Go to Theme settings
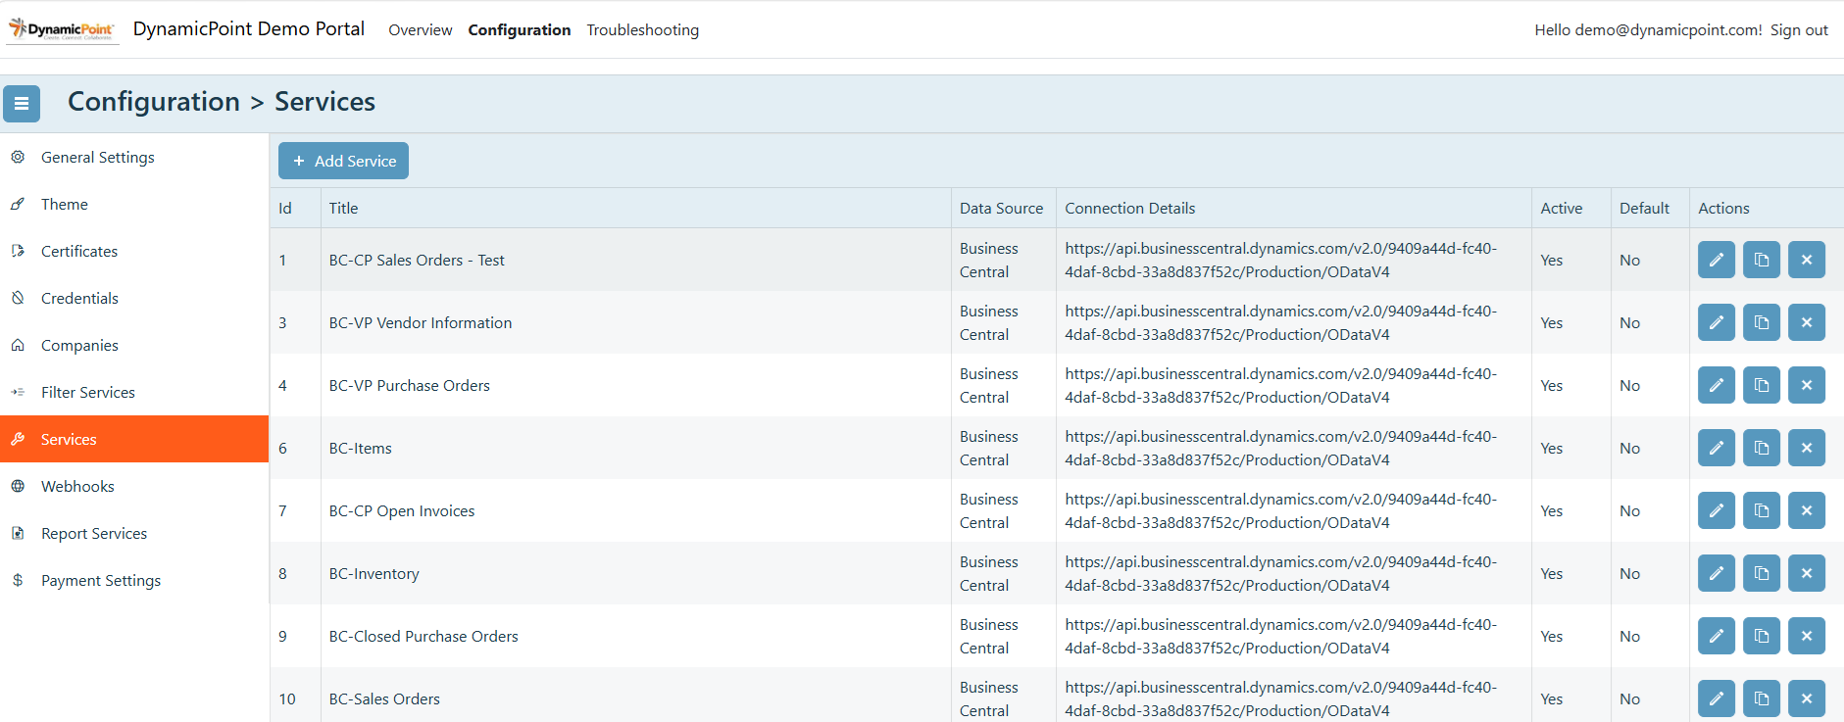1844x722 pixels. click(134, 204)
